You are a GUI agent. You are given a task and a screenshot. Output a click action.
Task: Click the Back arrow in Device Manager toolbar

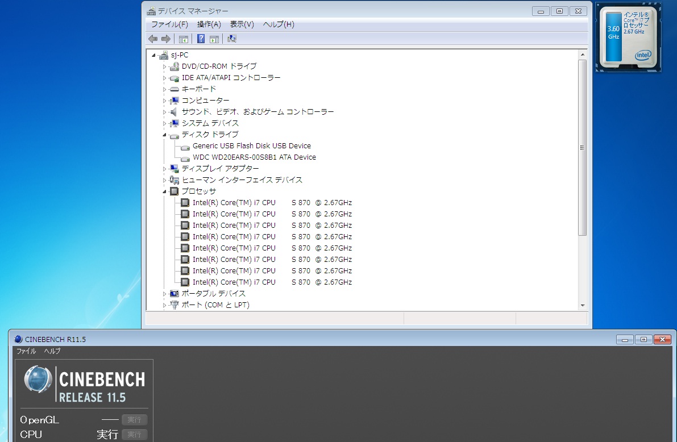[x=153, y=39]
